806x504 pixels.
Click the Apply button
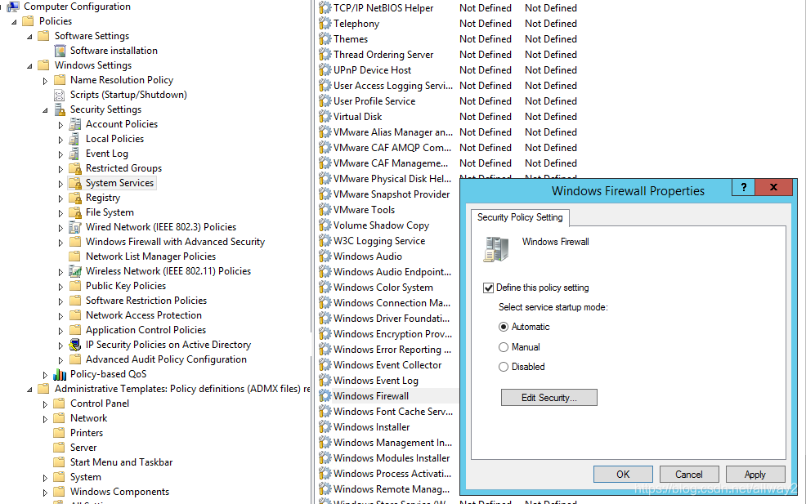click(755, 475)
